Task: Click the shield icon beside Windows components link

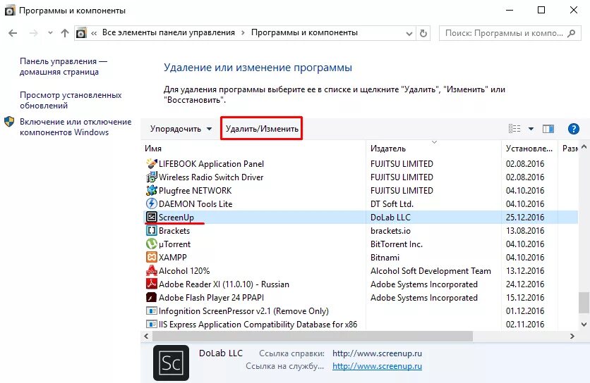Action: (x=9, y=122)
